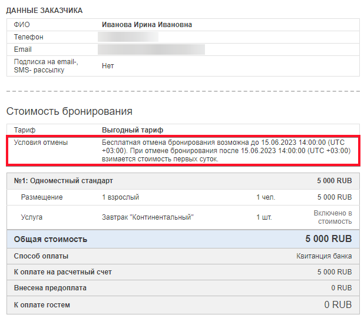364x318 pixels.
Task: Click the Подписка на email-, SMS-рассылку label
Action: point(46,66)
